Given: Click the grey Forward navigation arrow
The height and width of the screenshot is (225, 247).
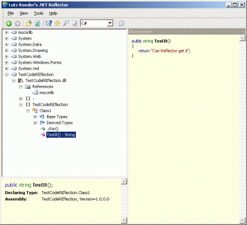Looking at the screenshot, I should point(17,23).
